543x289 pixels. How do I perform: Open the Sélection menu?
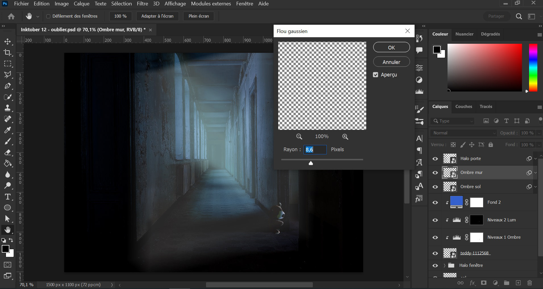tap(121, 4)
